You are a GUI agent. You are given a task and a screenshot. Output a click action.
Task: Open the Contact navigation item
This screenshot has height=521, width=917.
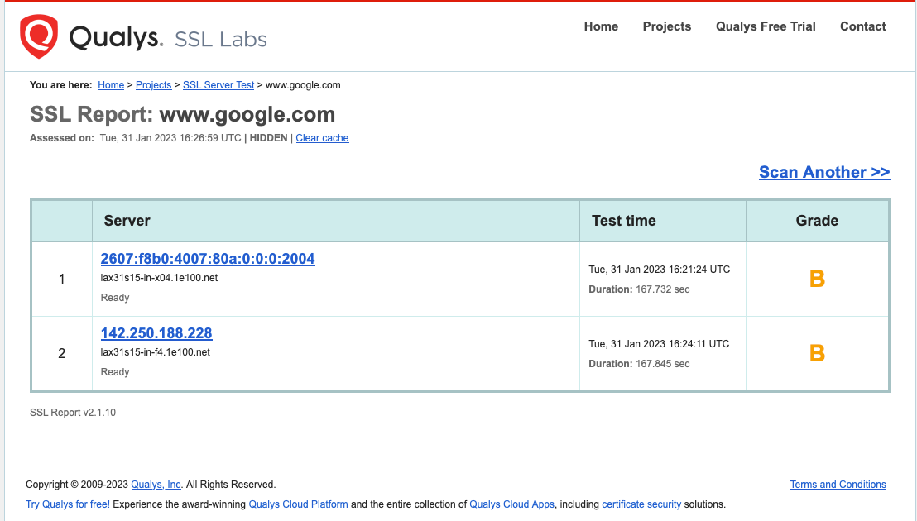(862, 26)
